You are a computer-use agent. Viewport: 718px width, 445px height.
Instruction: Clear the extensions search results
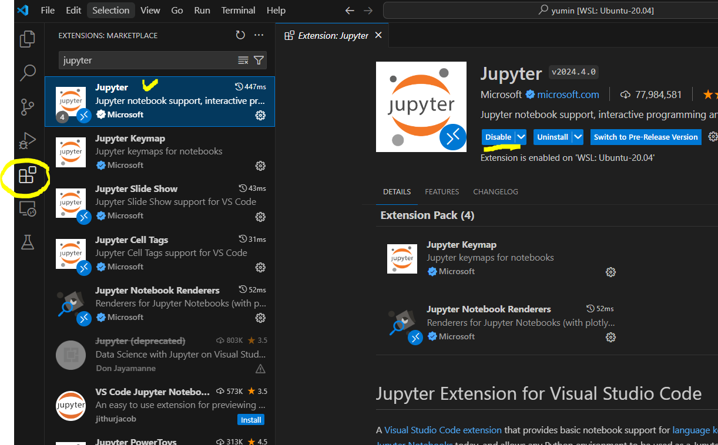click(x=243, y=60)
